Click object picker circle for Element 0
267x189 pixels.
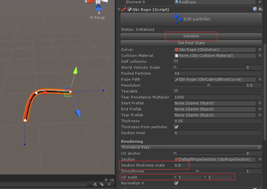(260, 2)
